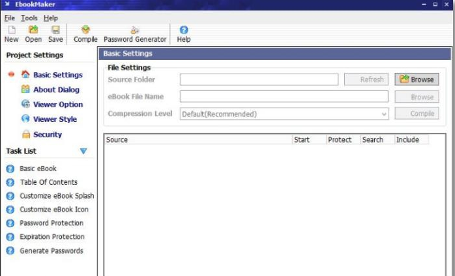455x276 pixels.
Task: Open the Password Protection task
Action: pyautogui.click(x=51, y=223)
